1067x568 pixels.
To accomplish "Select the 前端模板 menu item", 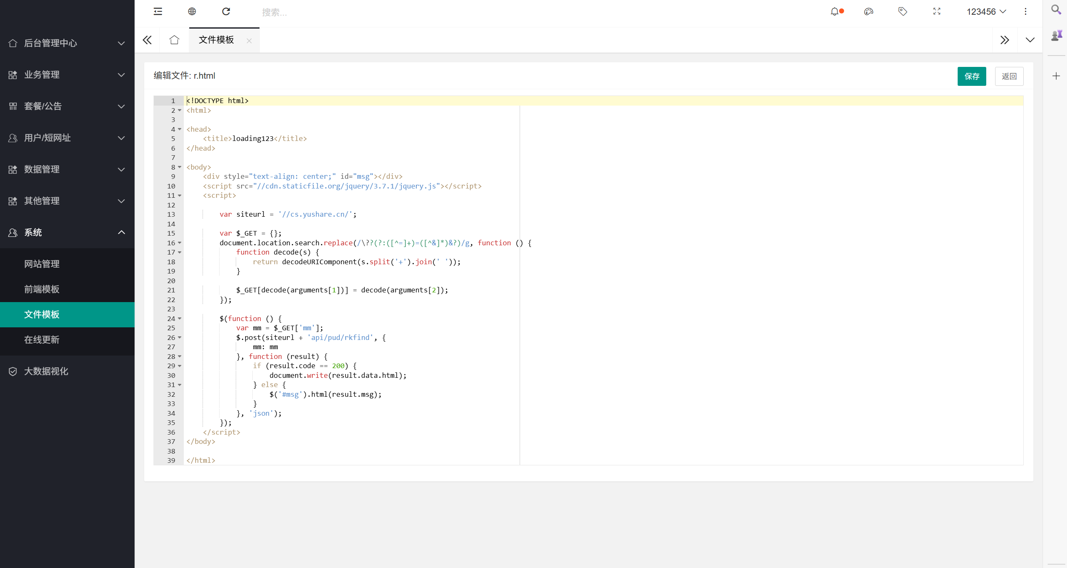I will point(42,289).
